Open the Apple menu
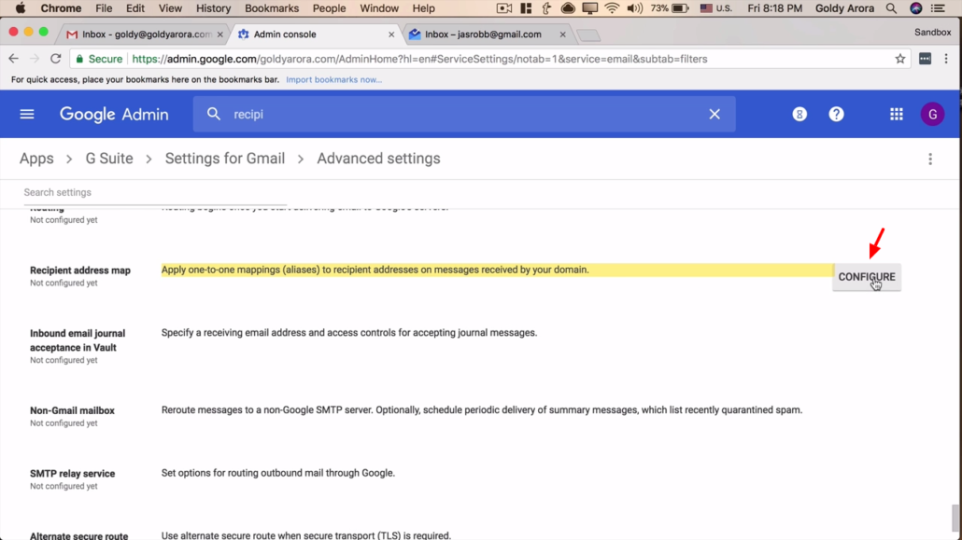This screenshot has width=962, height=540. coord(21,8)
